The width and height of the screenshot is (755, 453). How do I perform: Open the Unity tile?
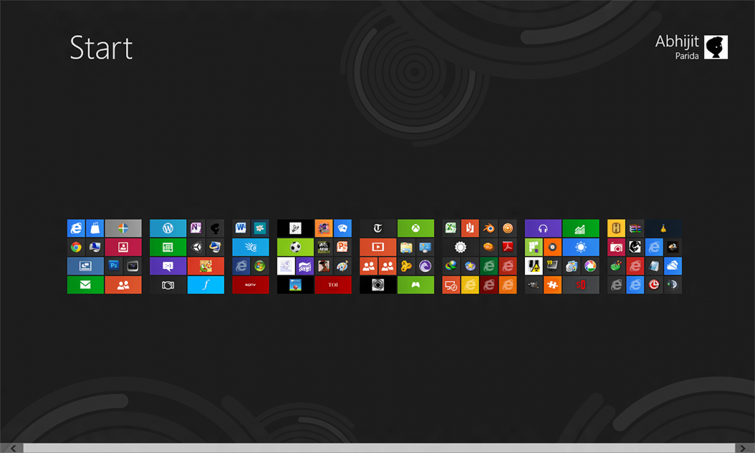tap(196, 247)
